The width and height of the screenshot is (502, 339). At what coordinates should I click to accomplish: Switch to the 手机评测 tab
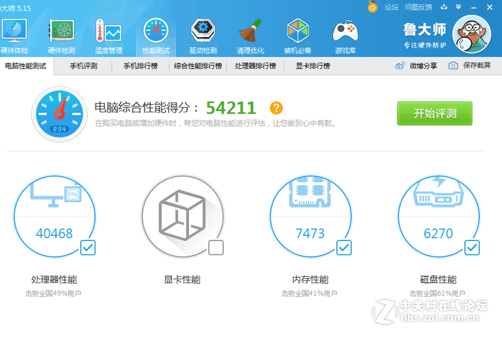tap(83, 66)
